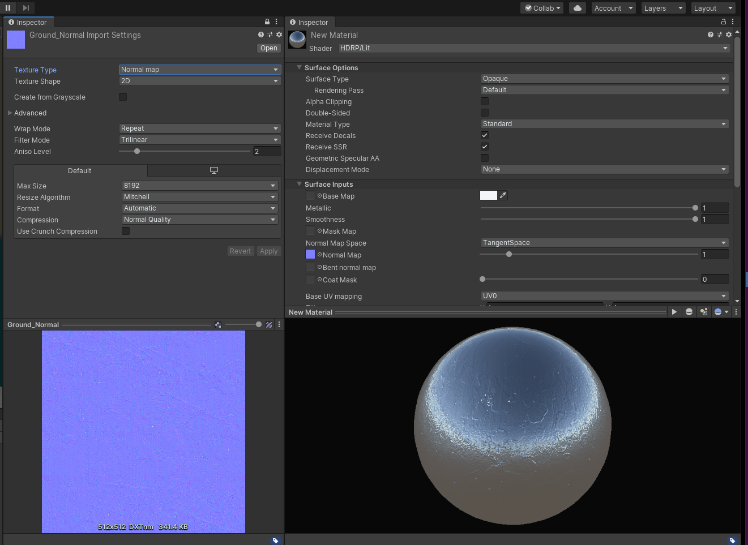This screenshot has height=545, width=748.
Task: Open the Texture Type dropdown
Action: 199,70
